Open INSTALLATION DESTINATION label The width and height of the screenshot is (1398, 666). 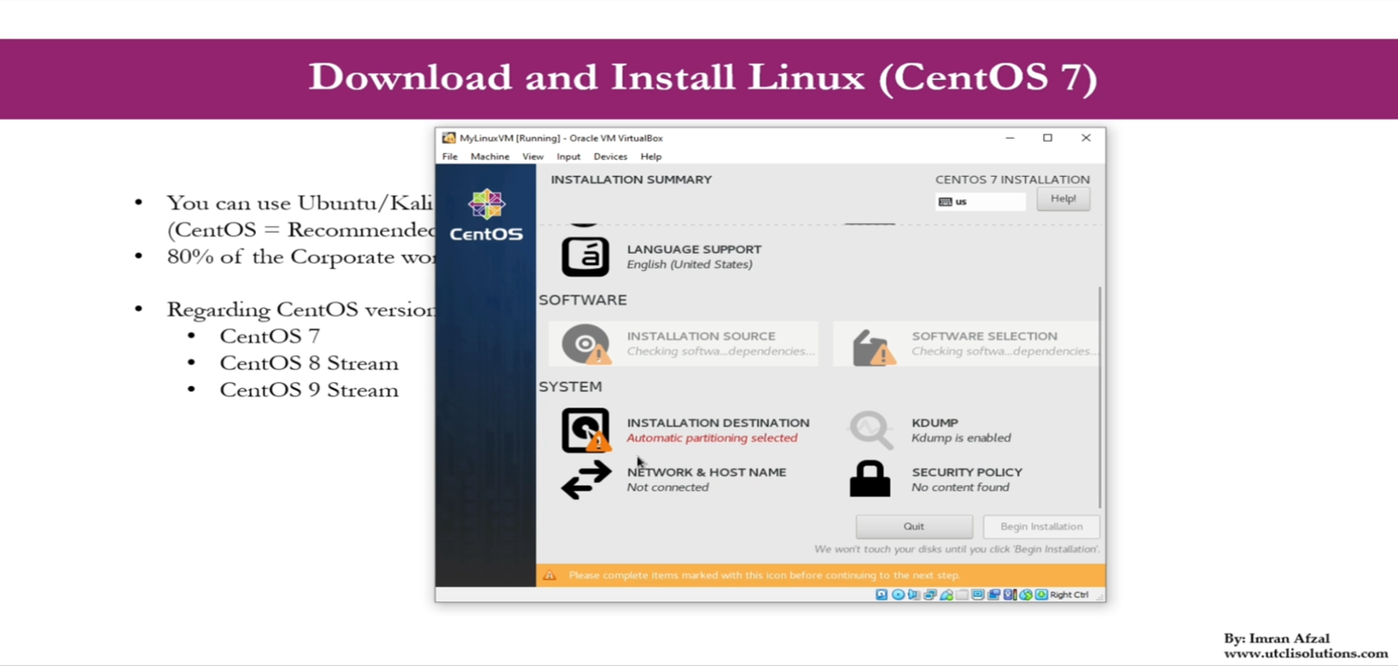[x=718, y=423]
